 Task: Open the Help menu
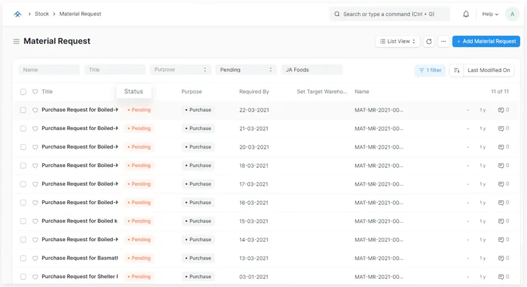[490, 14]
